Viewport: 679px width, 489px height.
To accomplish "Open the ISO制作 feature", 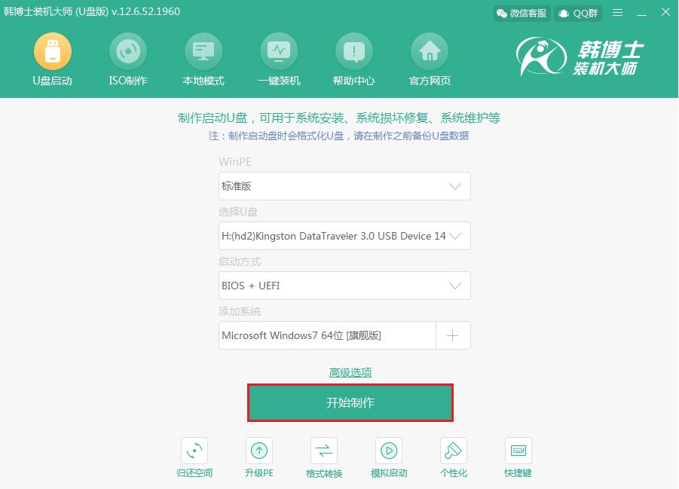I will click(127, 60).
